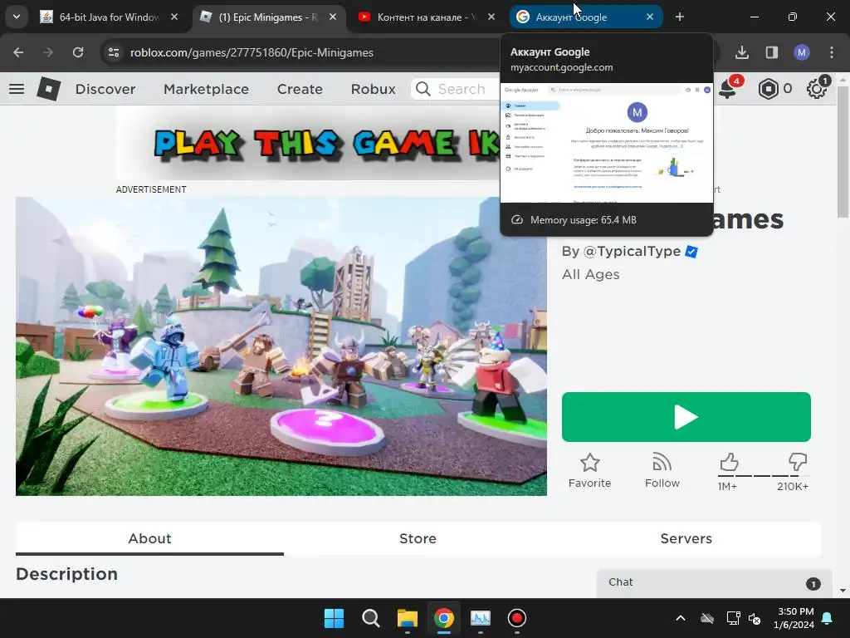Open the Marketplace page
850x638 pixels.
click(x=206, y=89)
